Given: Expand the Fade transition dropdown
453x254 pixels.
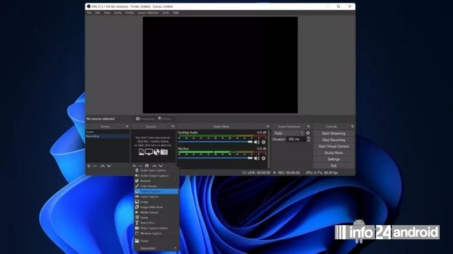Looking at the screenshot, I should tap(289, 133).
